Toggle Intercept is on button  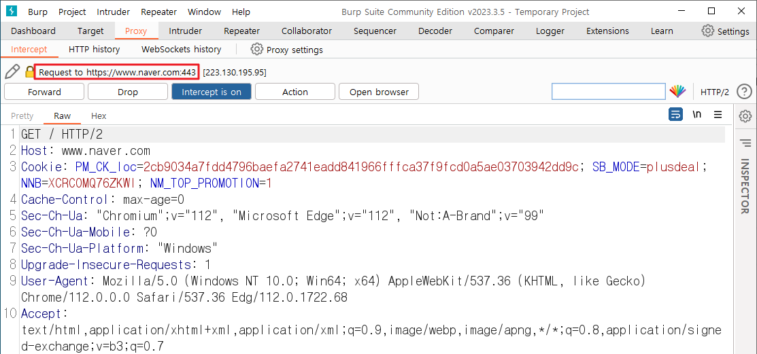[212, 92]
